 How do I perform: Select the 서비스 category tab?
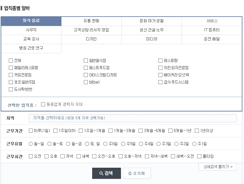212,21
